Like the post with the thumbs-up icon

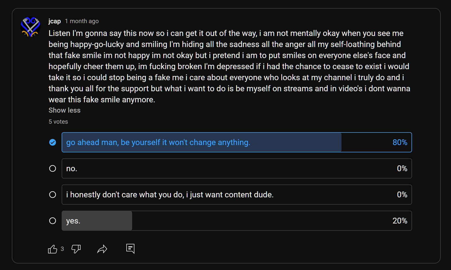53,249
